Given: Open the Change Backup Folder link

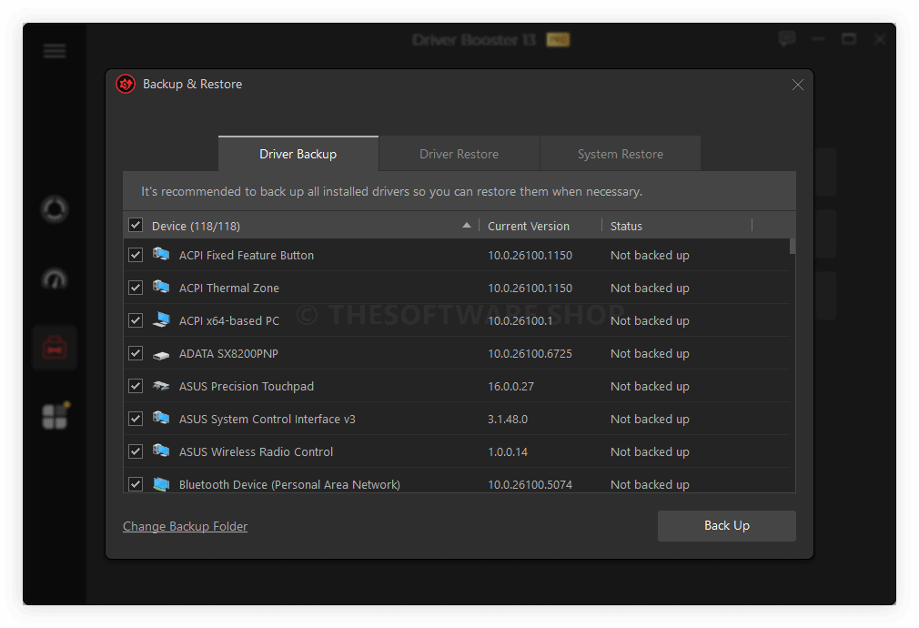Looking at the screenshot, I should pyautogui.click(x=185, y=526).
